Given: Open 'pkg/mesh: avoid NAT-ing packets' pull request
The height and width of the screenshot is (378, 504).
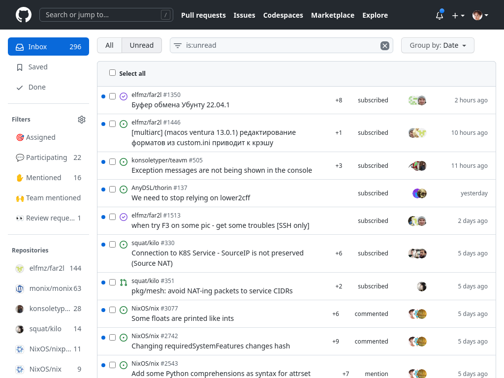Looking at the screenshot, I should (212, 291).
